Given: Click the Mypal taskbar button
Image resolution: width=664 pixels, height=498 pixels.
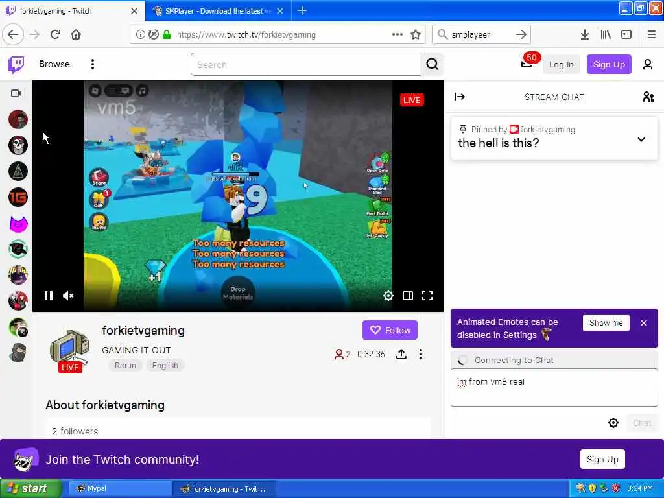Looking at the screenshot, I should (119, 489).
